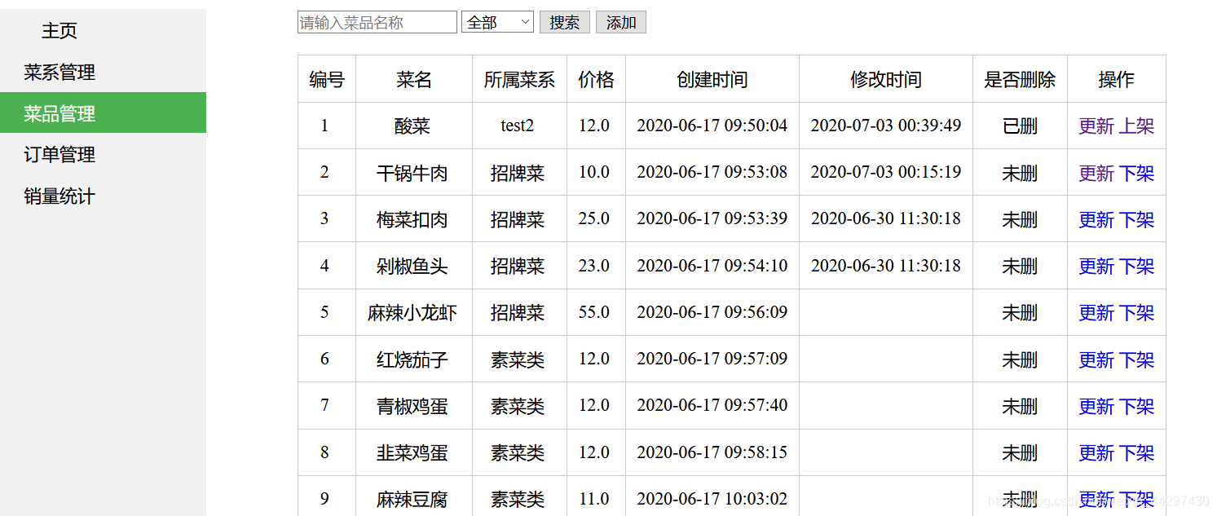Click 更新 to edit 梅菜扣肉

pyautogui.click(x=1096, y=219)
